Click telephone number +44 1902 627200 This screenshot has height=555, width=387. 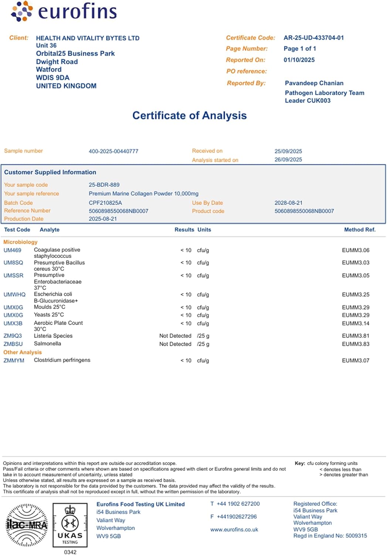click(x=238, y=504)
